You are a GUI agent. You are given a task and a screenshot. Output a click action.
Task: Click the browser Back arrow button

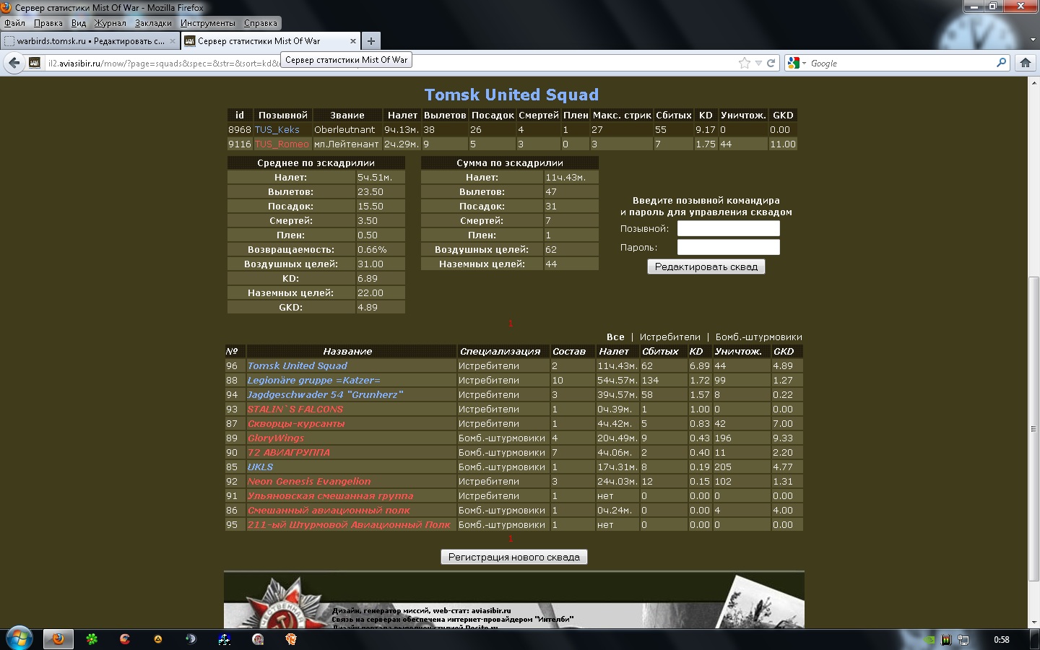pyautogui.click(x=14, y=63)
